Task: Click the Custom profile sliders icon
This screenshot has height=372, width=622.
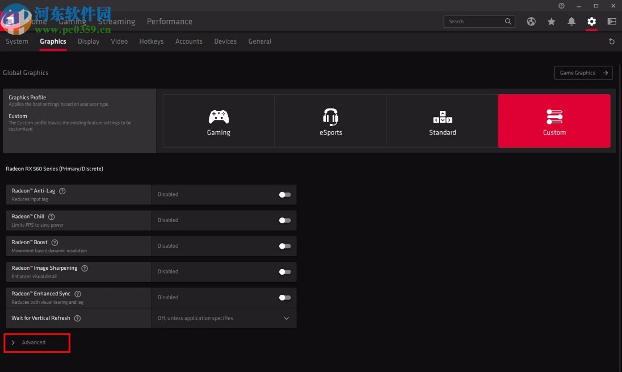Action: [x=554, y=116]
